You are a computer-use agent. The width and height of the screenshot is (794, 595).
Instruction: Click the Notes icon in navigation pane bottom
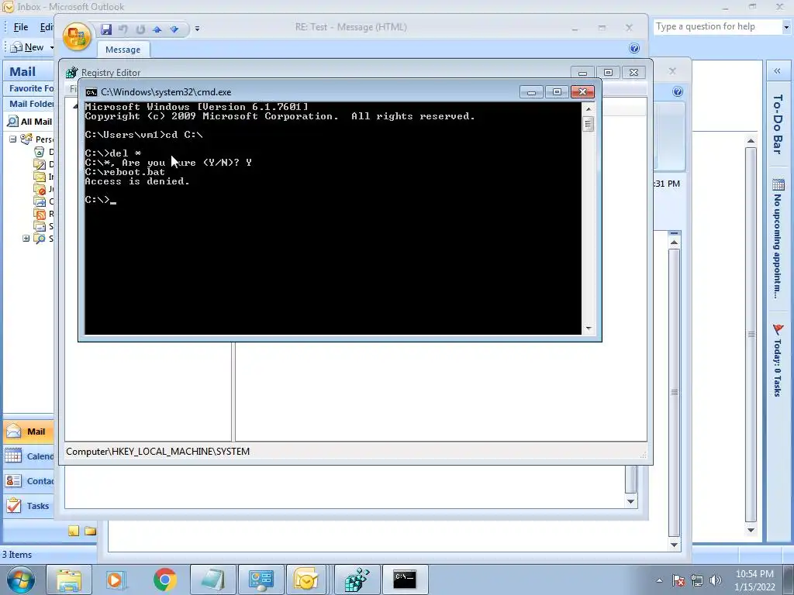[74, 531]
